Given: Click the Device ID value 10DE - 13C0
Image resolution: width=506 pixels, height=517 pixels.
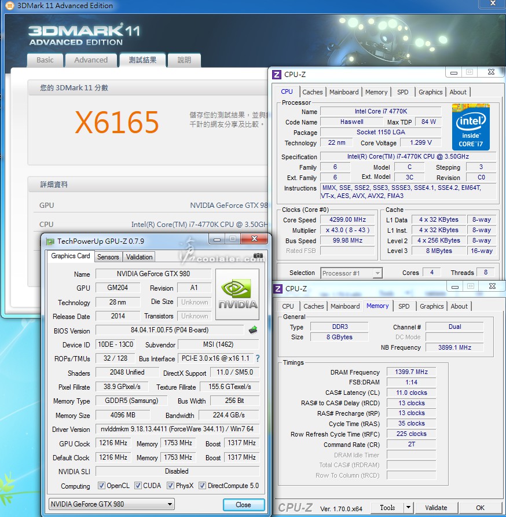Looking at the screenshot, I should [x=115, y=344].
